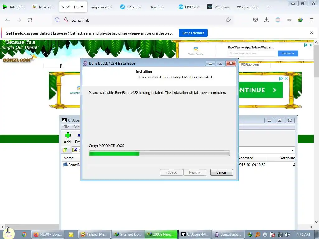Click the bonzi.link address bar

(x=142, y=20)
